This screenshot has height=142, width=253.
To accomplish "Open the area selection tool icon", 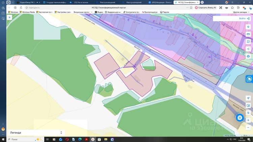I will point(248,41).
